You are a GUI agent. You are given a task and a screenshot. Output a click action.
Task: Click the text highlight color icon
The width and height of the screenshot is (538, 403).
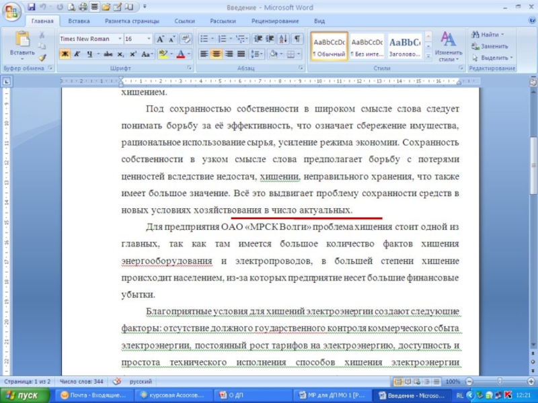click(x=162, y=54)
